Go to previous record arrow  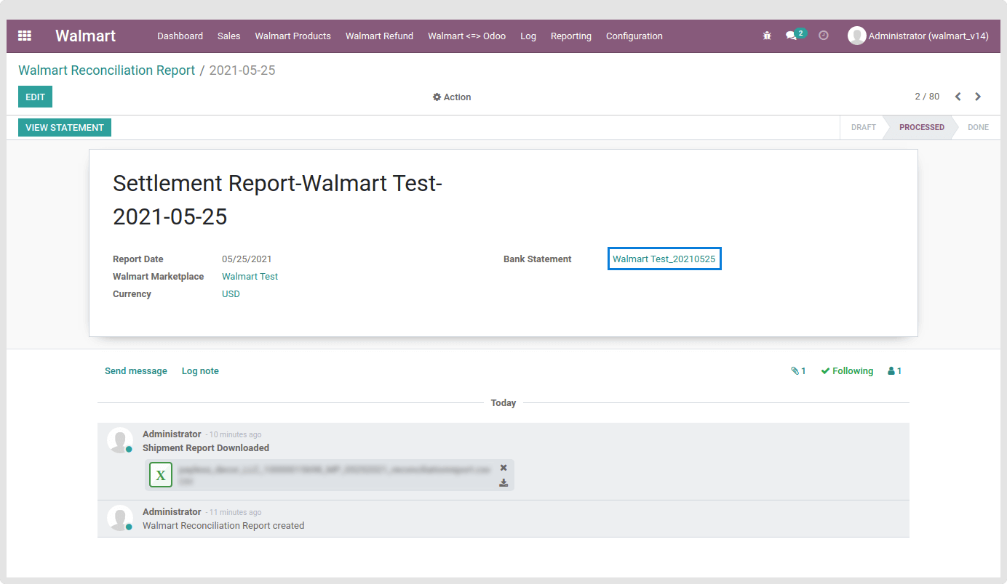coord(958,97)
